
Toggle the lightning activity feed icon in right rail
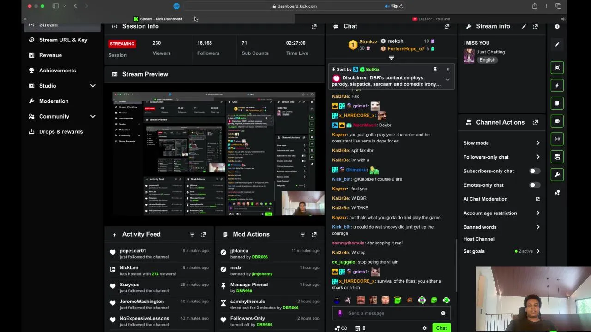click(x=557, y=85)
